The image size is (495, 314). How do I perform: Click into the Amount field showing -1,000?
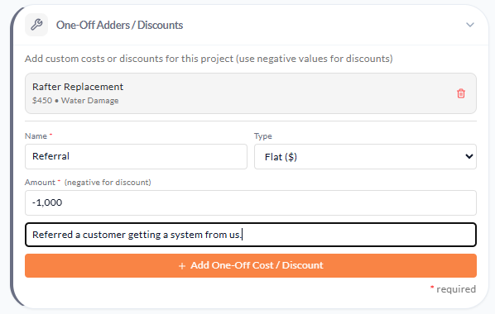click(x=251, y=202)
